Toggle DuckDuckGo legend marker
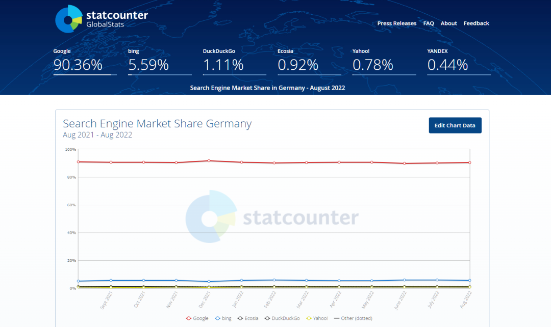Image resolution: width=551 pixels, height=327 pixels. coord(268,318)
